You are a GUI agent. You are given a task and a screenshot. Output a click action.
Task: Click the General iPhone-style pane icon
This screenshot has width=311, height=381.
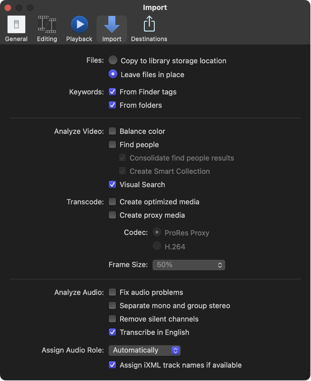[x=16, y=24]
